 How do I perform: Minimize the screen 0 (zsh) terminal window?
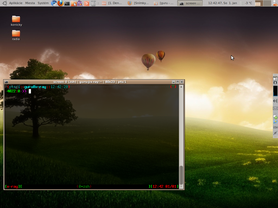click(x=173, y=82)
